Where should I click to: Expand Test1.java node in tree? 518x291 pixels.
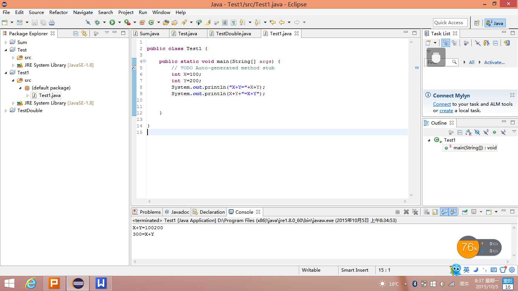27,95
